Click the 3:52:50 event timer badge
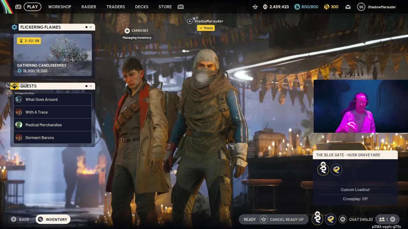The height and width of the screenshot is (229, 408). tap(29, 41)
